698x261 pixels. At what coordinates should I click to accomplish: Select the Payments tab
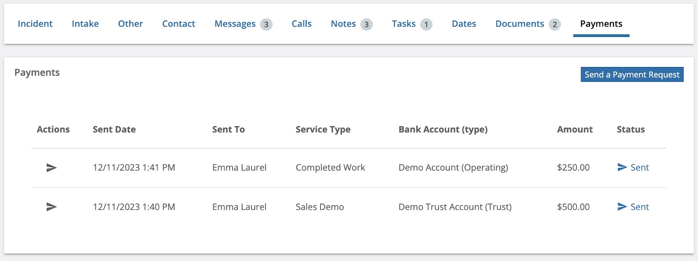pyautogui.click(x=601, y=24)
